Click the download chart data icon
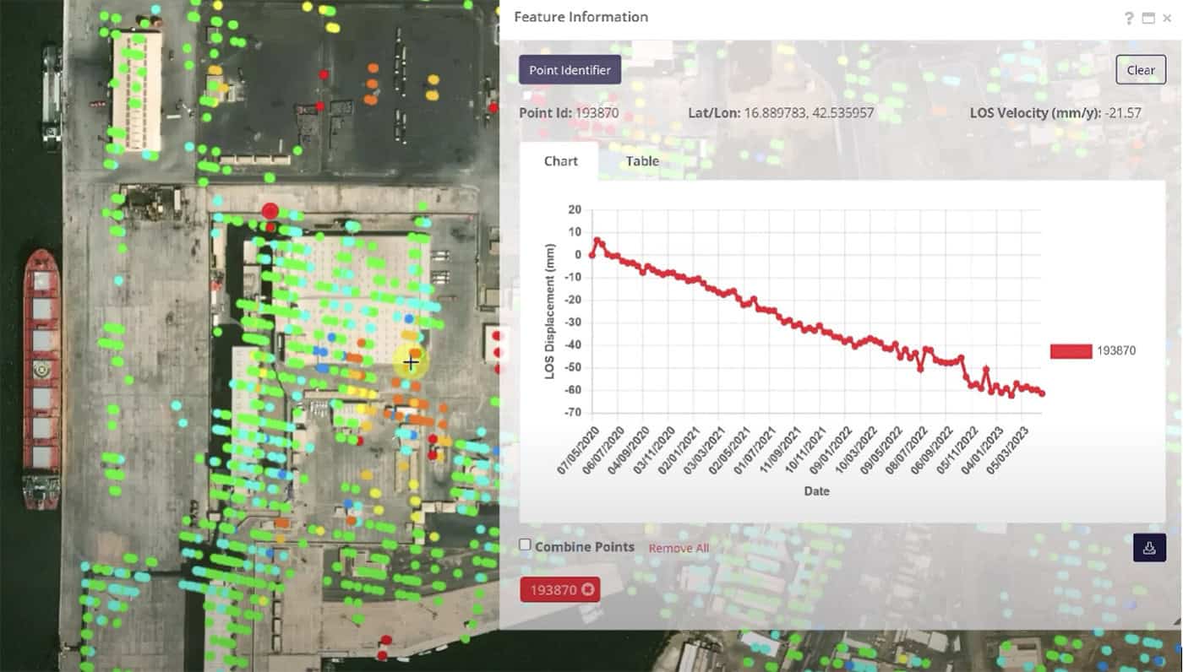Viewport: 1183px width, 672px height. tap(1149, 547)
